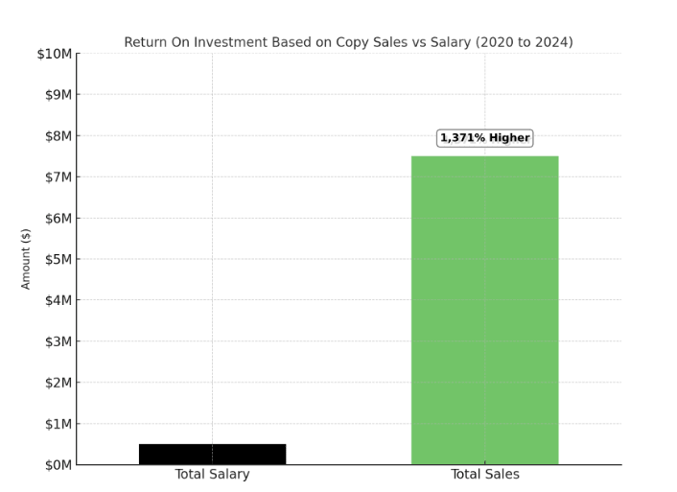Select the "1,371% Higher" annotation label
The width and height of the screenshot is (677, 492).
tap(484, 138)
